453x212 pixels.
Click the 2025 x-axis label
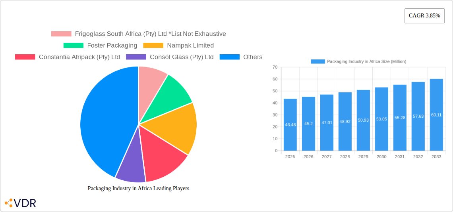[290, 157]
